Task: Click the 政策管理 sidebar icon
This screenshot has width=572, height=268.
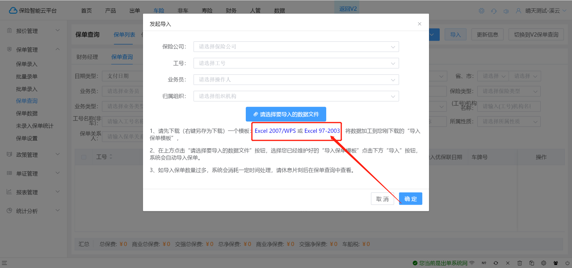Action: (x=9, y=154)
